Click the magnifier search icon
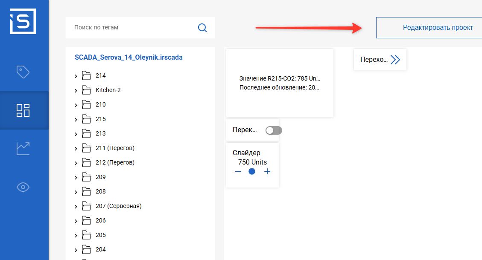Image resolution: width=482 pixels, height=260 pixels. tap(202, 28)
